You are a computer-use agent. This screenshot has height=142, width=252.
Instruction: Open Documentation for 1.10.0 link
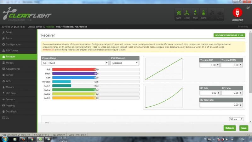click(x=229, y=35)
